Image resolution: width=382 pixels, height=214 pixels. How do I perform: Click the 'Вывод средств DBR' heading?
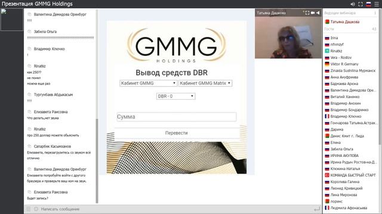(171, 73)
